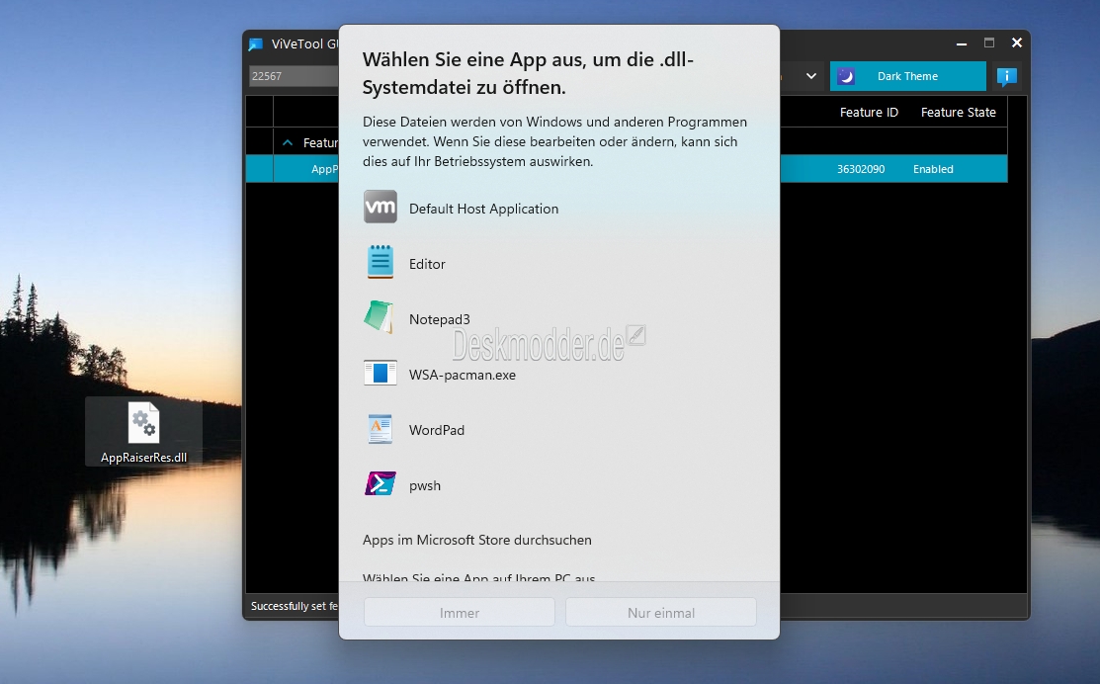
Task: Sort by the Feature State column header
Action: (959, 113)
